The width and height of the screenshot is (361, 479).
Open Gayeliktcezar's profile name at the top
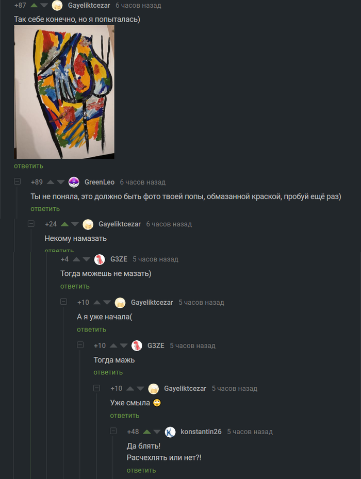[89, 5]
